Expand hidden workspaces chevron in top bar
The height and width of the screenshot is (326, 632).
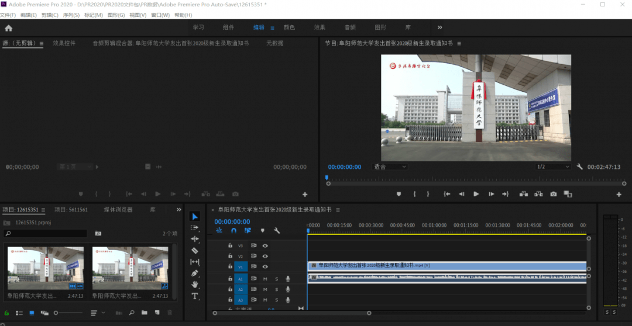tap(439, 27)
